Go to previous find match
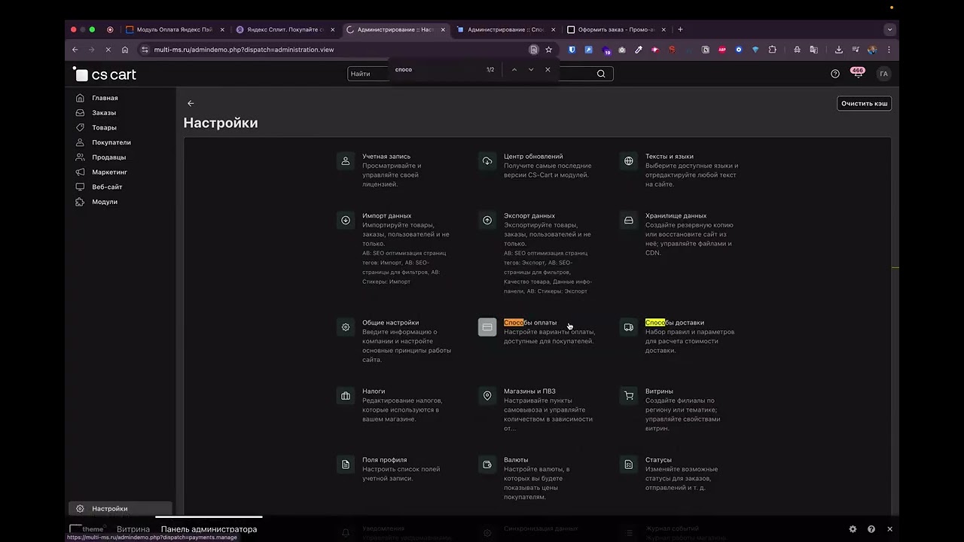 point(514,69)
